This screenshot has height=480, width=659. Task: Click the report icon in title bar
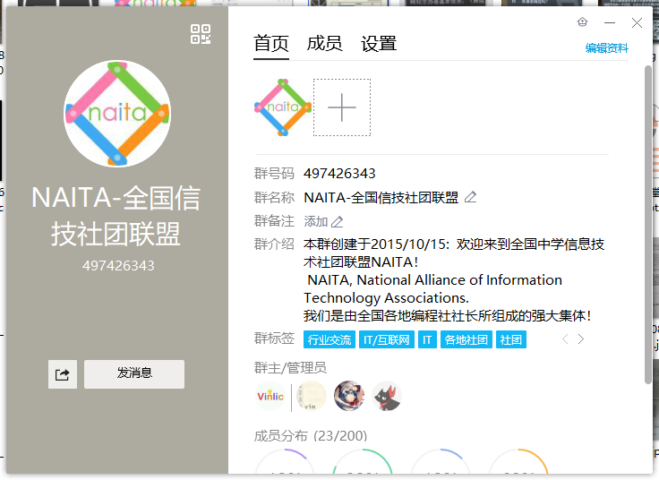tap(582, 22)
